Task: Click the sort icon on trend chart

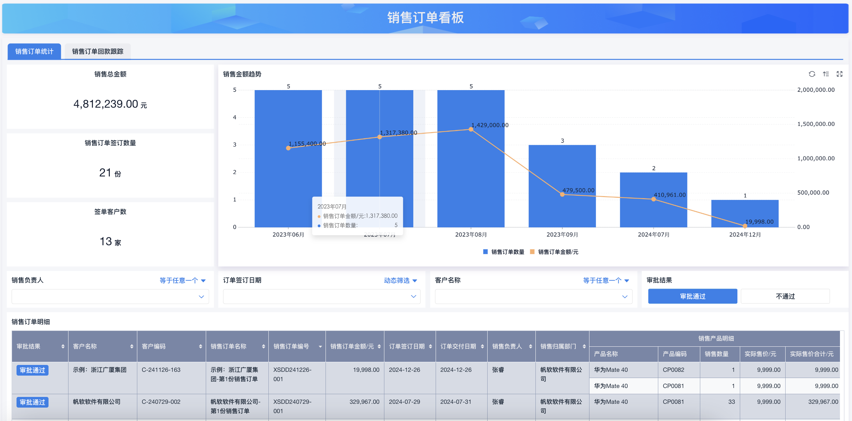Action: click(826, 74)
